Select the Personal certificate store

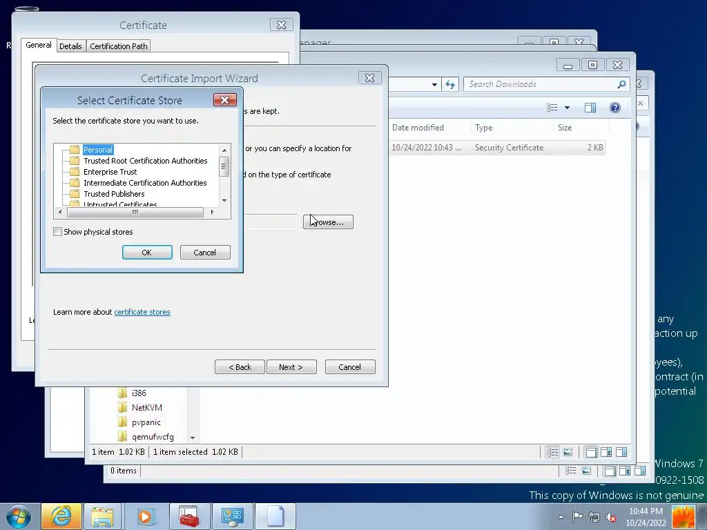(98, 150)
